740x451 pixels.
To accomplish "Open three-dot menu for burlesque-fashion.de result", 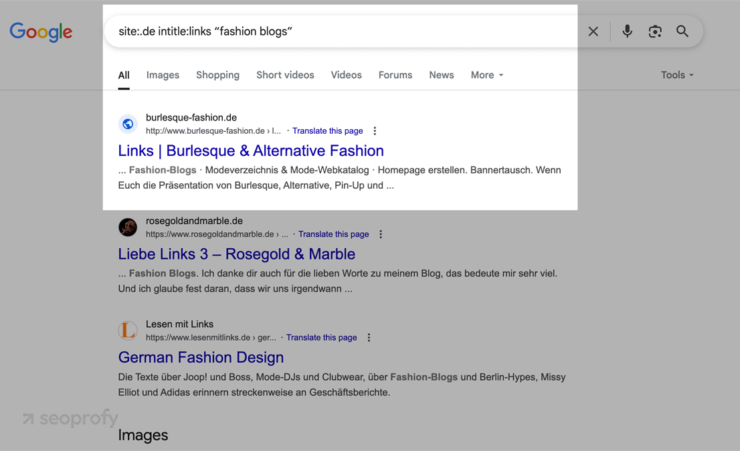I will (375, 130).
